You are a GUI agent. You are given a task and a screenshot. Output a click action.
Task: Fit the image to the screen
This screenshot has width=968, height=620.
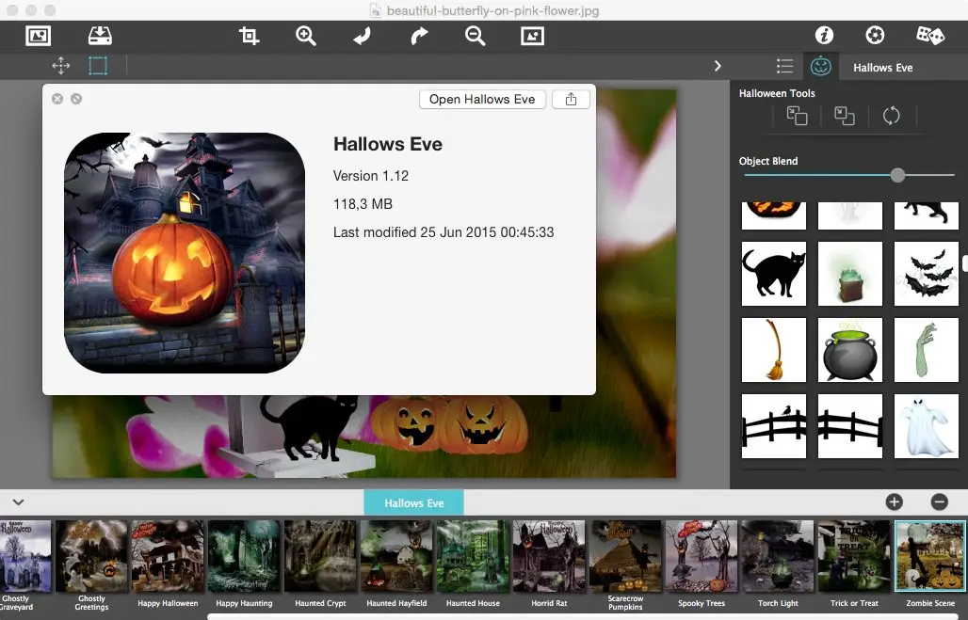click(532, 36)
